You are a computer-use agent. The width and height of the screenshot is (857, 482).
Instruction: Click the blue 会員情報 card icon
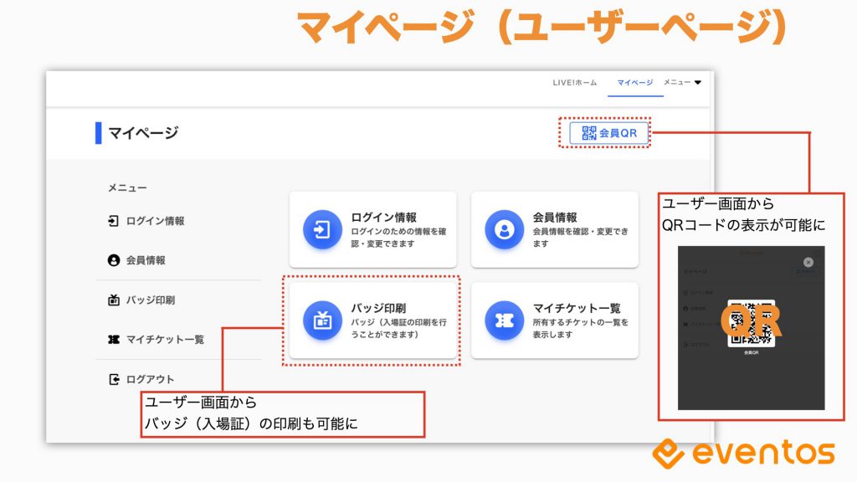pyautogui.click(x=505, y=229)
